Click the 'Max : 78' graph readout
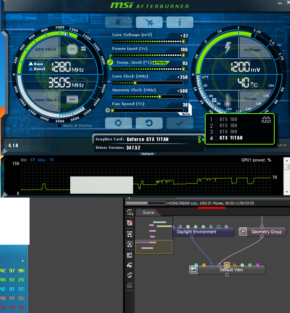Viewport: 290px width, 313px height. point(46,160)
